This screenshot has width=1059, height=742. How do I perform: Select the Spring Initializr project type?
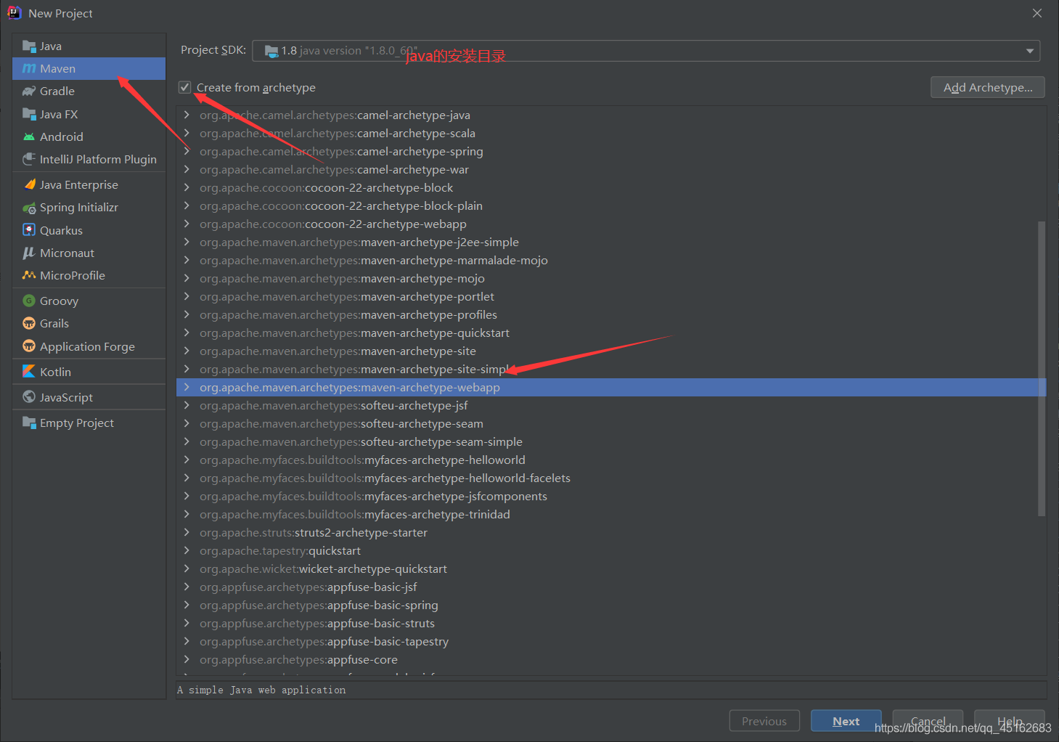pos(89,208)
